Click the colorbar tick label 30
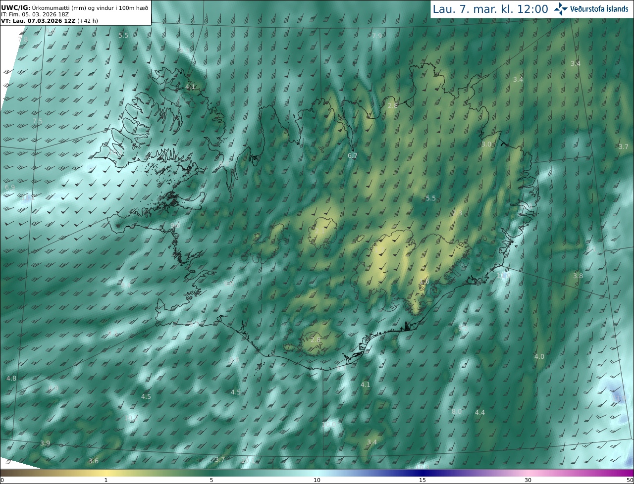634x484 pixels. point(528,480)
